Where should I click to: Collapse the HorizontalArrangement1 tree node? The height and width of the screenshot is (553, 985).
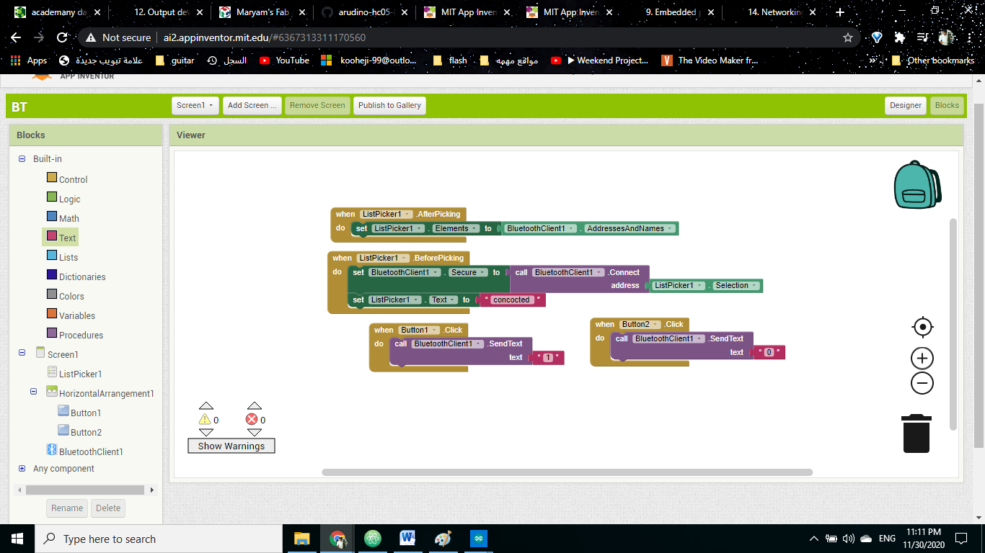tap(34, 392)
